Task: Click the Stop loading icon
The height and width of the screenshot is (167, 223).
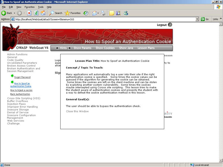Action: click(x=29, y=13)
